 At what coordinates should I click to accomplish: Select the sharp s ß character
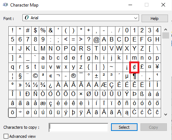point(142,95)
